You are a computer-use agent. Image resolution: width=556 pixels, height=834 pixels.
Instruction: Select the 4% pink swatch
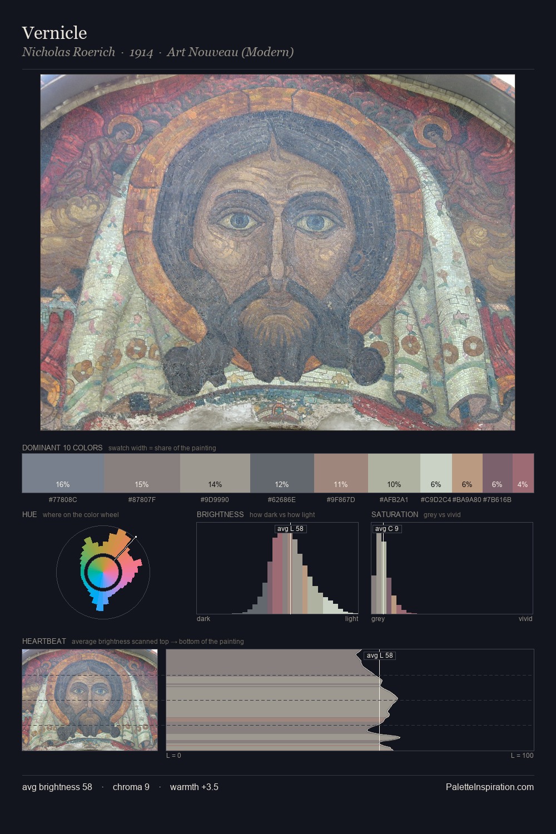click(523, 473)
